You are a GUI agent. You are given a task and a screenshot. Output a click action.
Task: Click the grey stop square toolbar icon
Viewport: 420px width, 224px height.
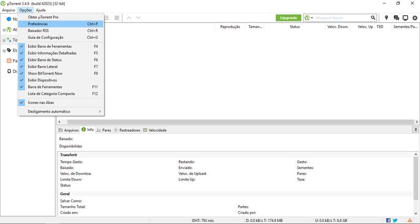click(x=117, y=18)
